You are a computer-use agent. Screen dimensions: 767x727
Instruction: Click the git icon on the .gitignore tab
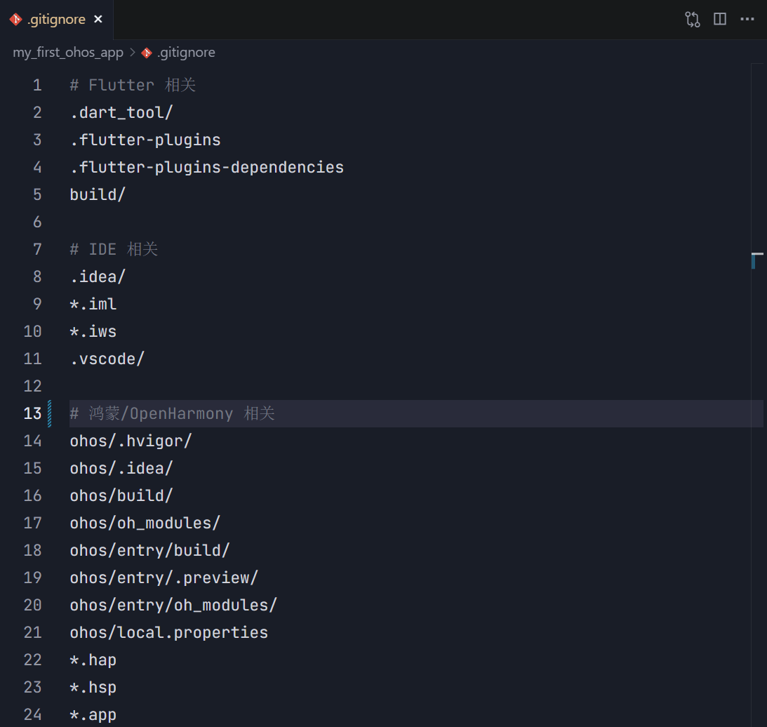tap(15, 19)
